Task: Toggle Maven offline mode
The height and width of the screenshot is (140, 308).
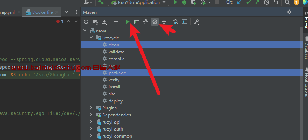Action: 145,22
